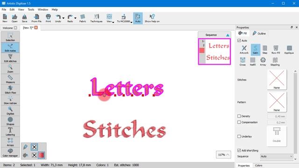Choose Array fill type
Viewport: 299px width, 168px height.
(263, 62)
